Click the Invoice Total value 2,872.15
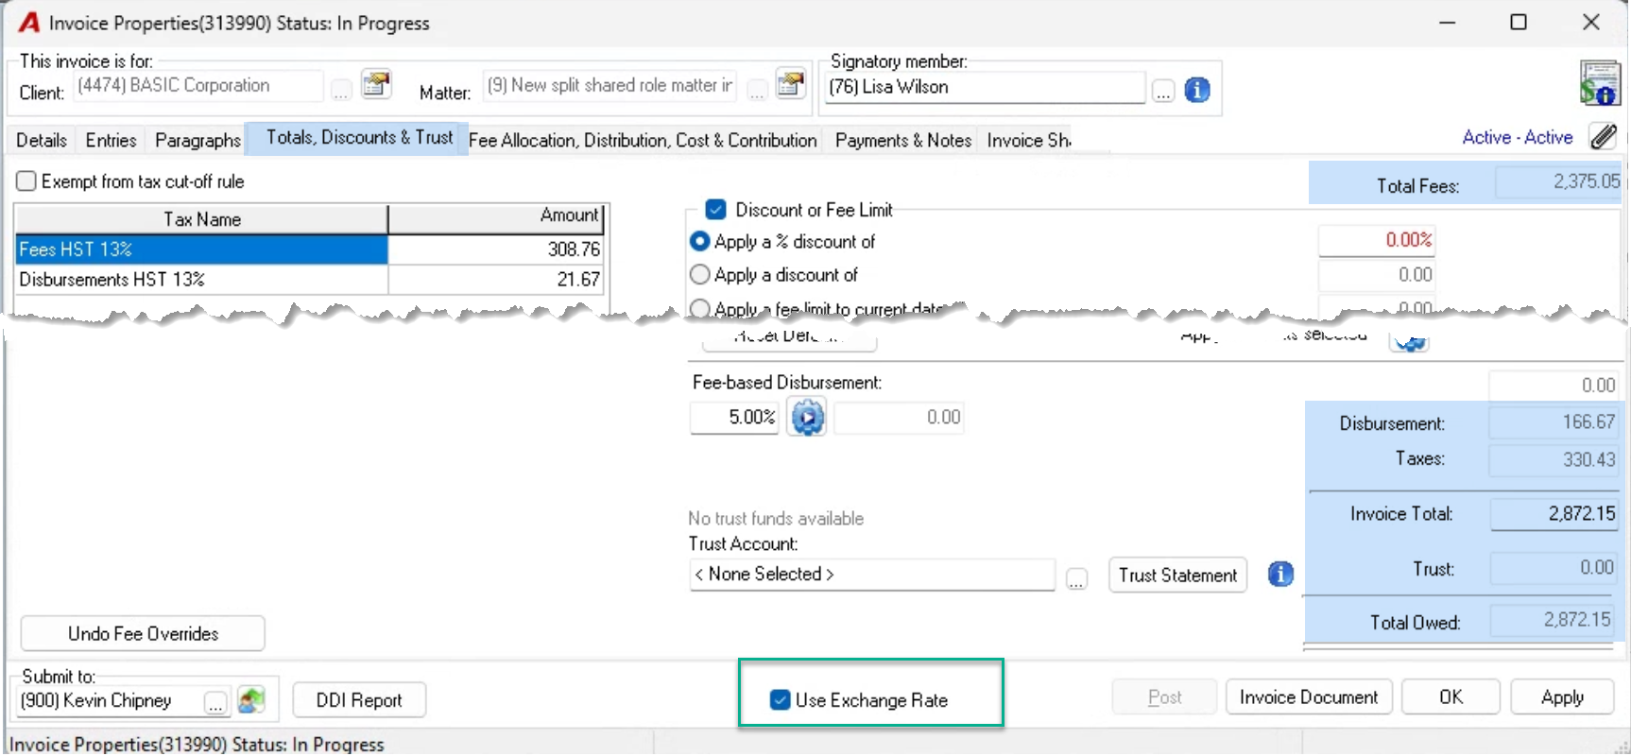The height and width of the screenshot is (756, 1631). coord(1554,513)
